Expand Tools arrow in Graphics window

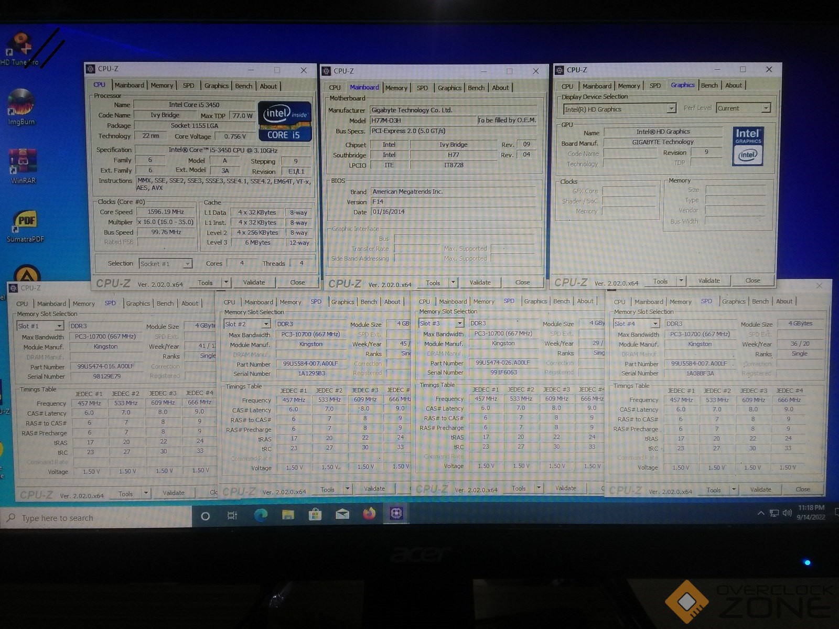tap(681, 281)
